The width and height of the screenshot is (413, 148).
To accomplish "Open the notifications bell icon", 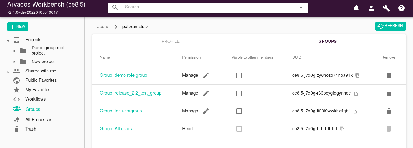I will pos(356,8).
